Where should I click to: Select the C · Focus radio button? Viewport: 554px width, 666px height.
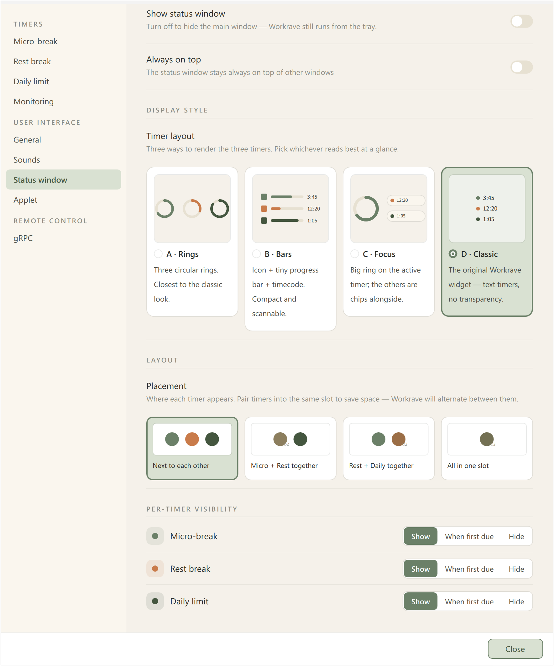click(x=354, y=254)
